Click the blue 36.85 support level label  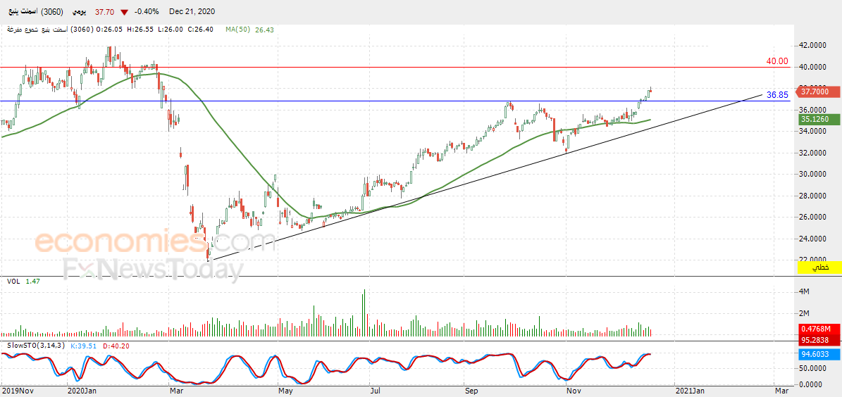point(778,95)
